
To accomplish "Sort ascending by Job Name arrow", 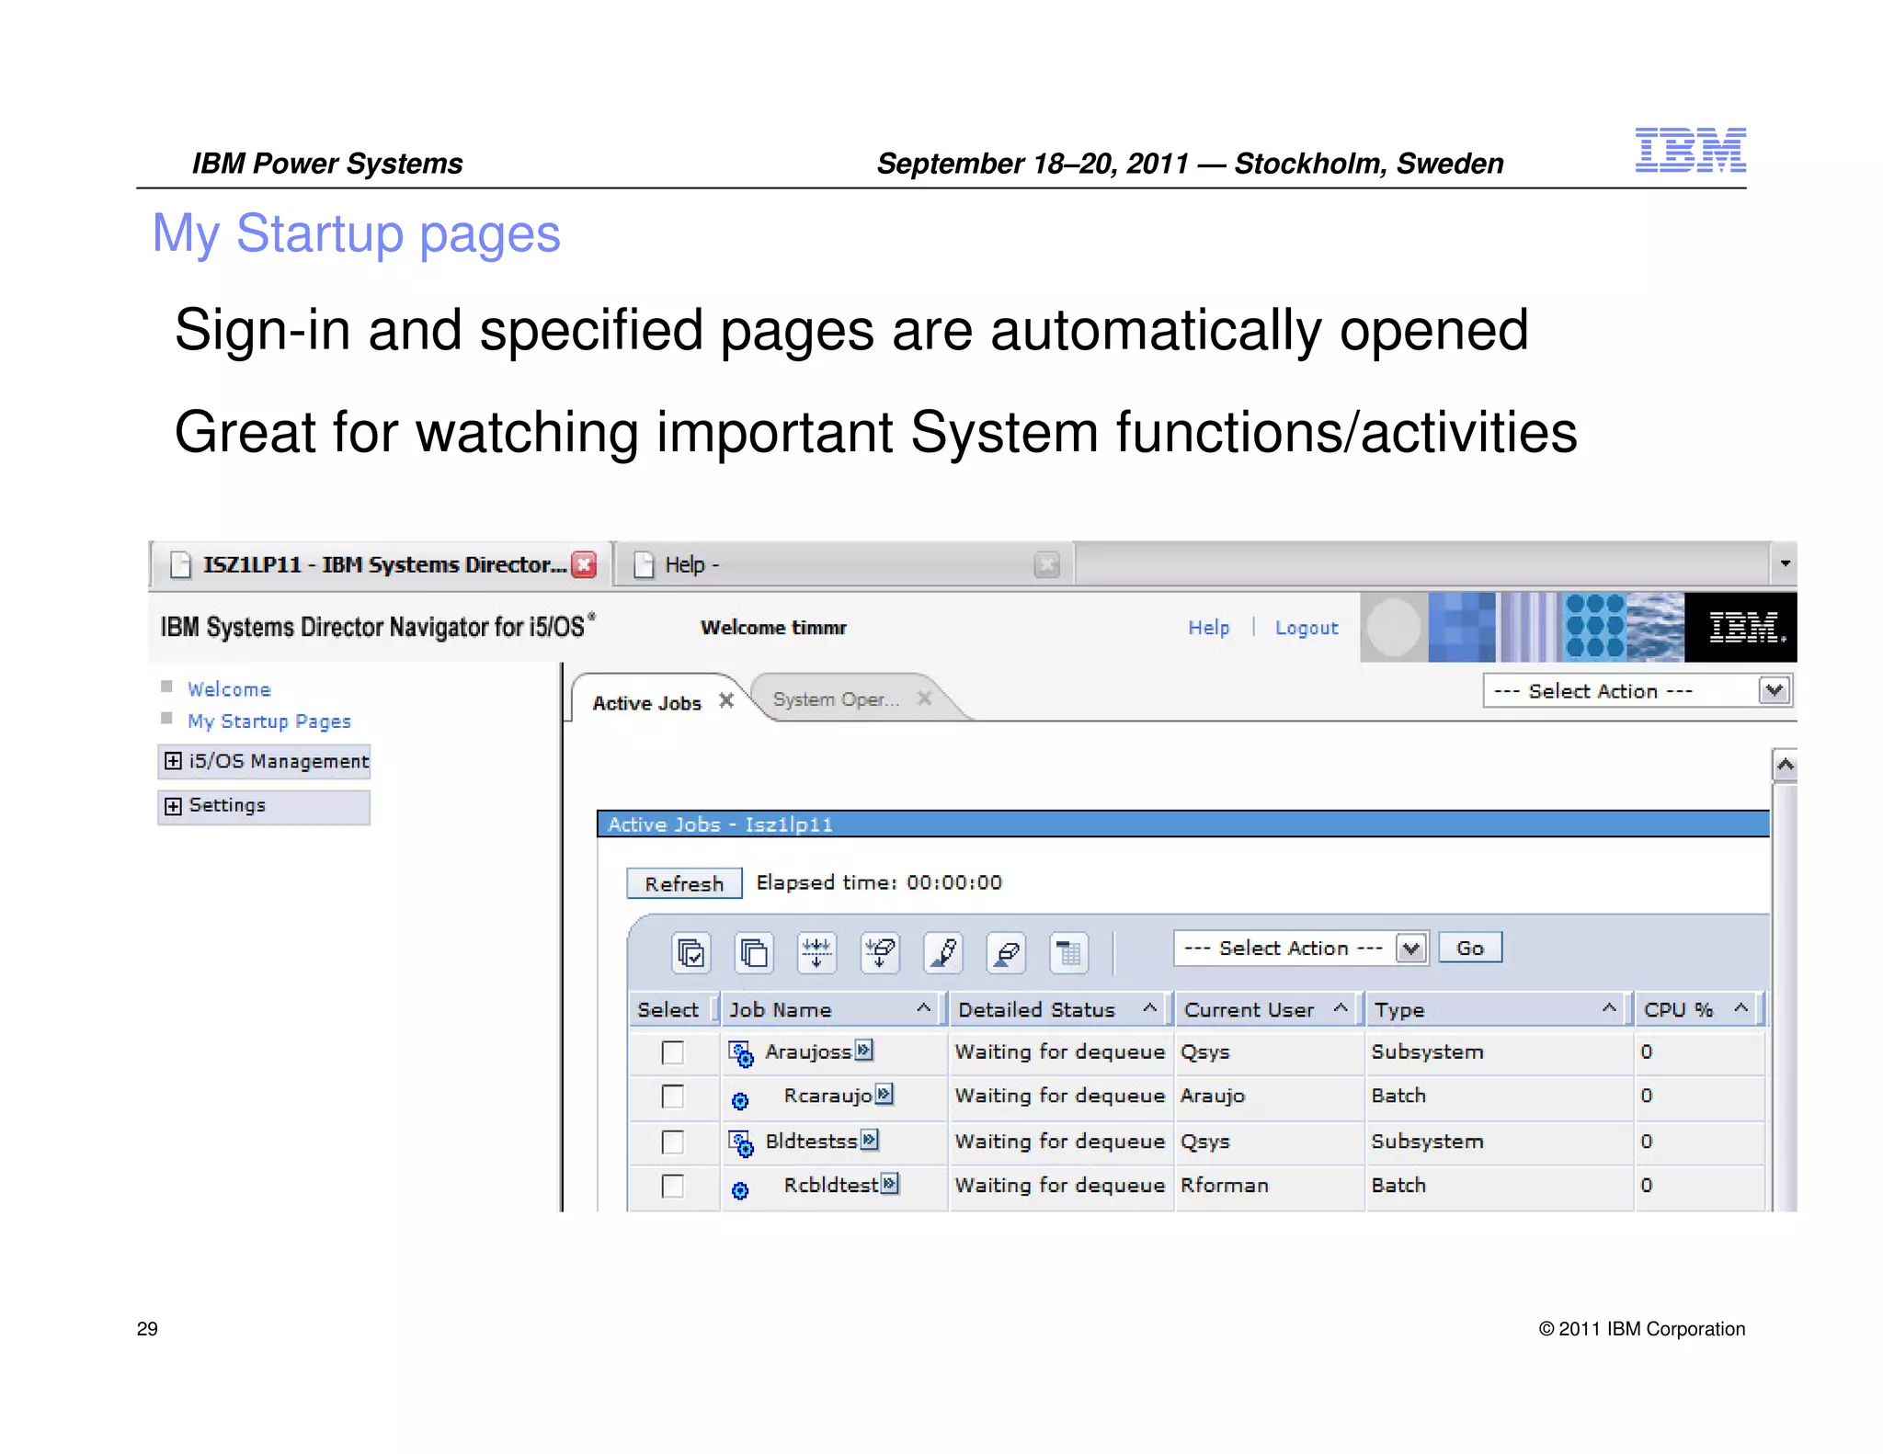I will tap(924, 1008).
